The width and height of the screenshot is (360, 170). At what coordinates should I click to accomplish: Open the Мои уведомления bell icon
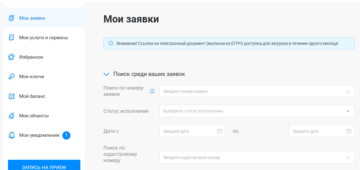[11, 135]
